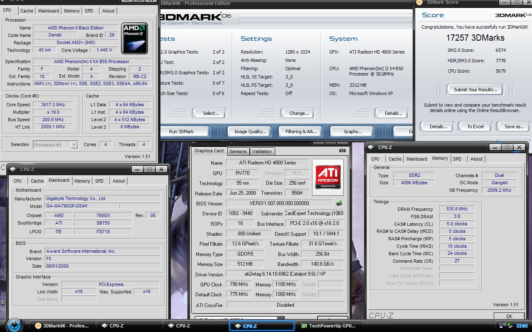Click Details... in 3DMark Score window
The image size is (532, 332).
[438, 127]
